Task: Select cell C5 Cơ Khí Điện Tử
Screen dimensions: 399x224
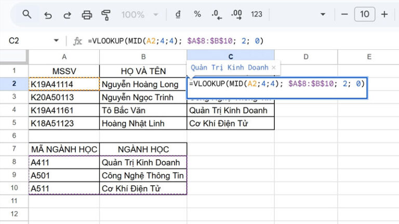Action: click(x=231, y=123)
